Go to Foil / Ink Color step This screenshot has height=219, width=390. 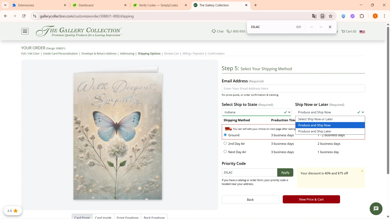[x=30, y=53]
